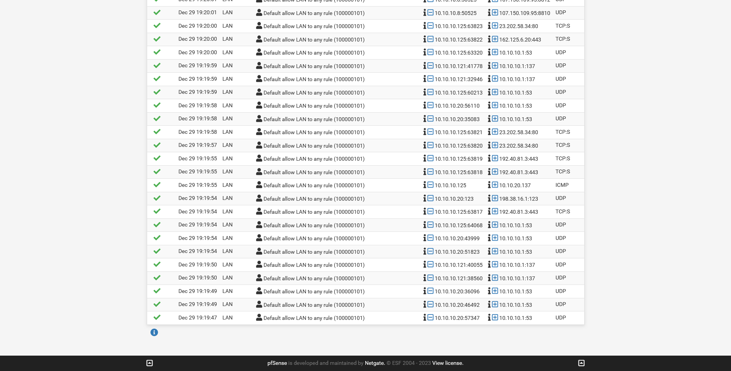Click the block-source minus icon for 10.10.10.125:60213
The height and width of the screenshot is (371, 731).
pyautogui.click(x=431, y=92)
